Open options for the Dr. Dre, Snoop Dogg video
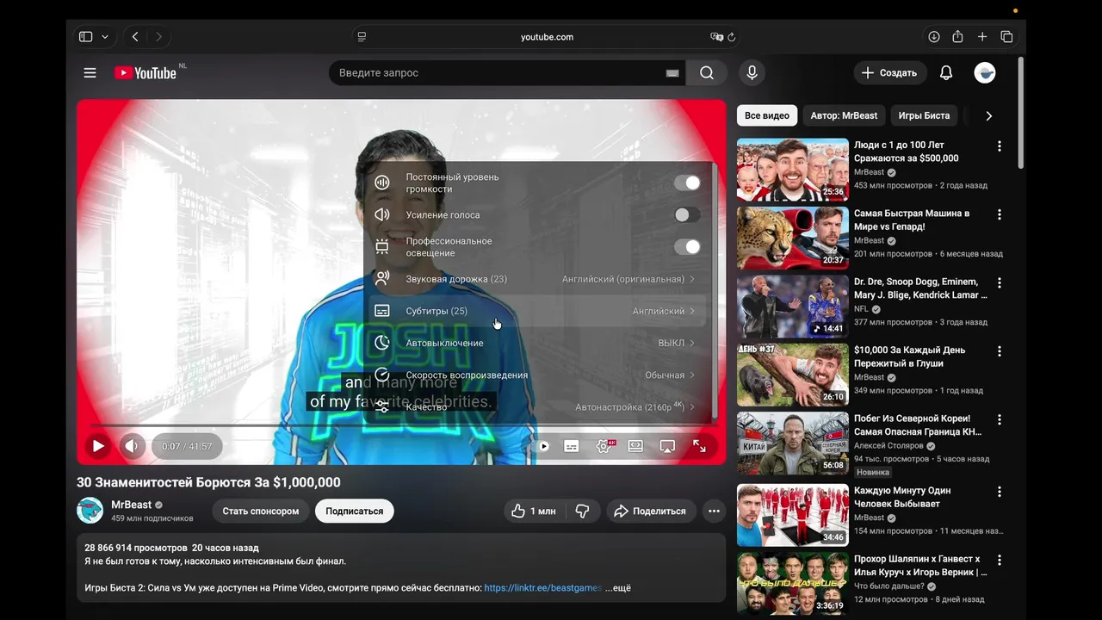Screen dimensions: 1102x620 pyautogui.click(x=1000, y=282)
